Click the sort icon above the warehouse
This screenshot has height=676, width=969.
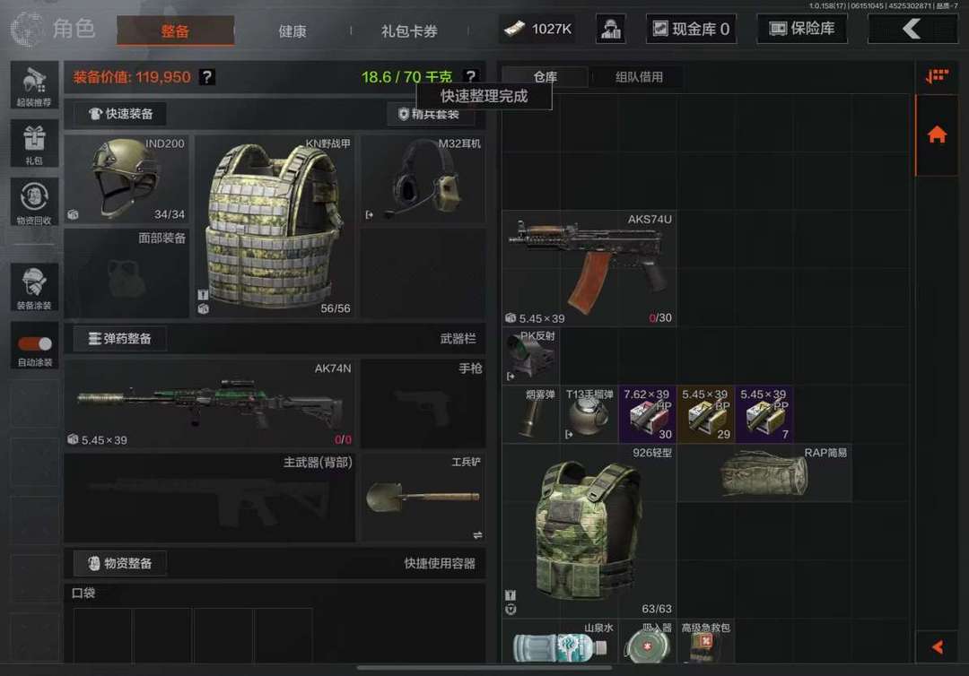coord(937,76)
